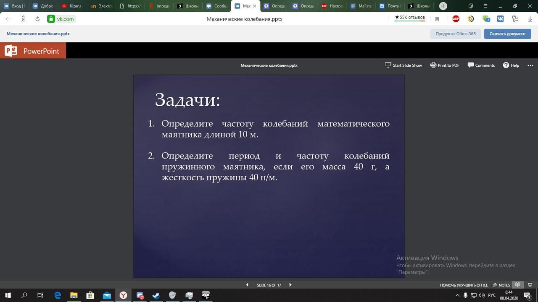Switch to the Mail.ru browser tab

(x=361, y=6)
